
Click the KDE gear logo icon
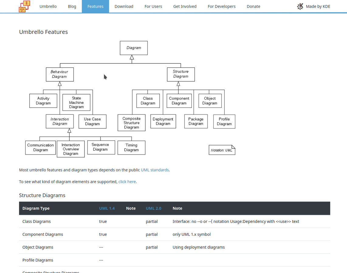pyautogui.click(x=300, y=6)
